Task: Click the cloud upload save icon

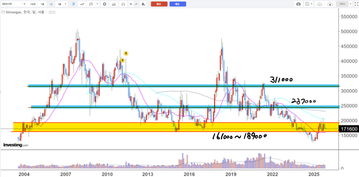Action: tap(330, 4)
